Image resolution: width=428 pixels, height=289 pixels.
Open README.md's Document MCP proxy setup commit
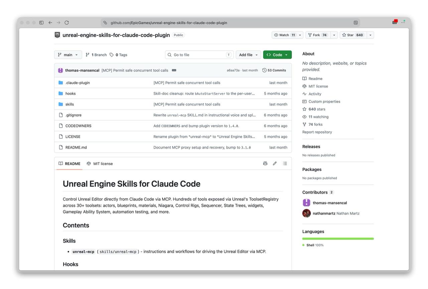202,147
